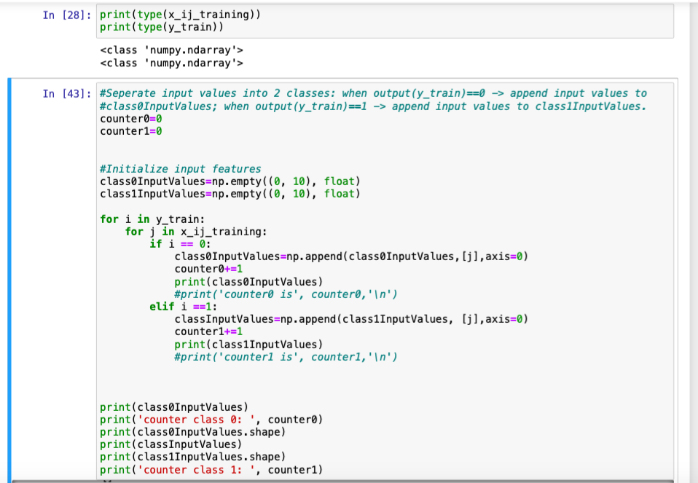Viewport: 698px width, 483px height.
Task: Click the commented-out counter0 print line
Action: pyautogui.click(x=240, y=294)
